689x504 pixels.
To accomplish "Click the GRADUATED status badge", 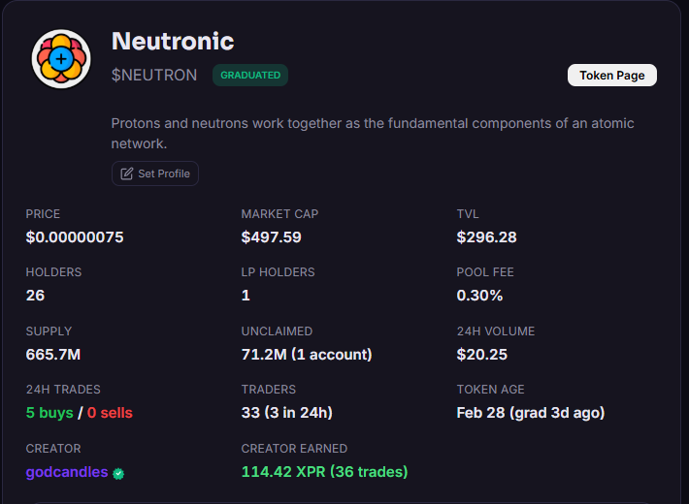I will click(250, 75).
